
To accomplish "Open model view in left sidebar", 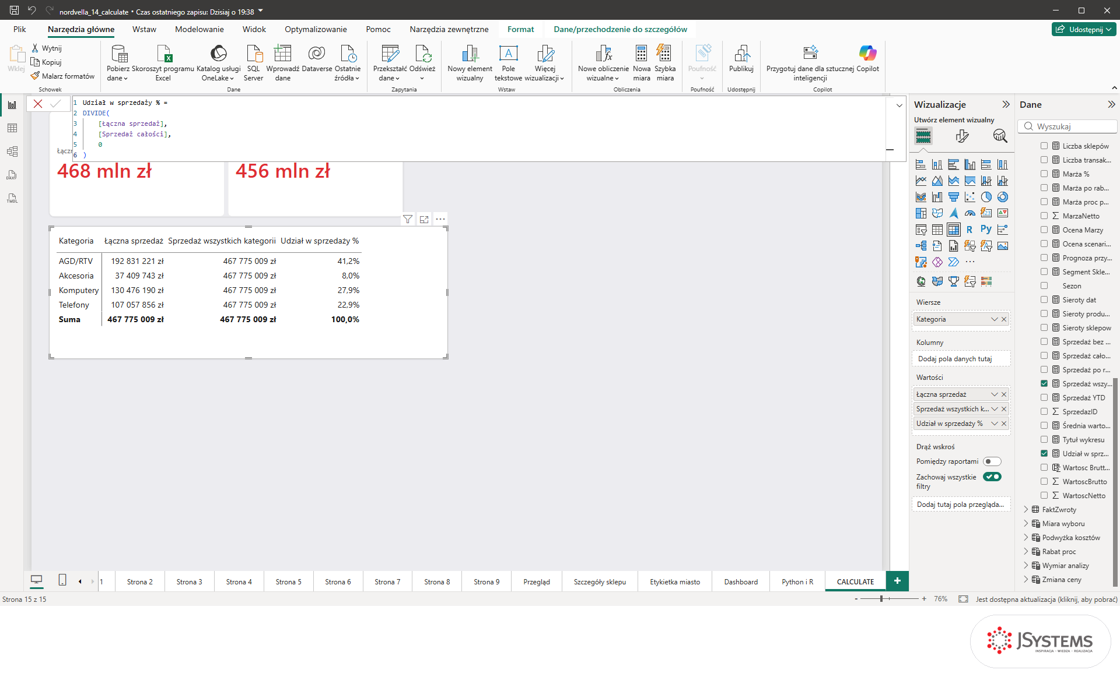I will [x=12, y=151].
